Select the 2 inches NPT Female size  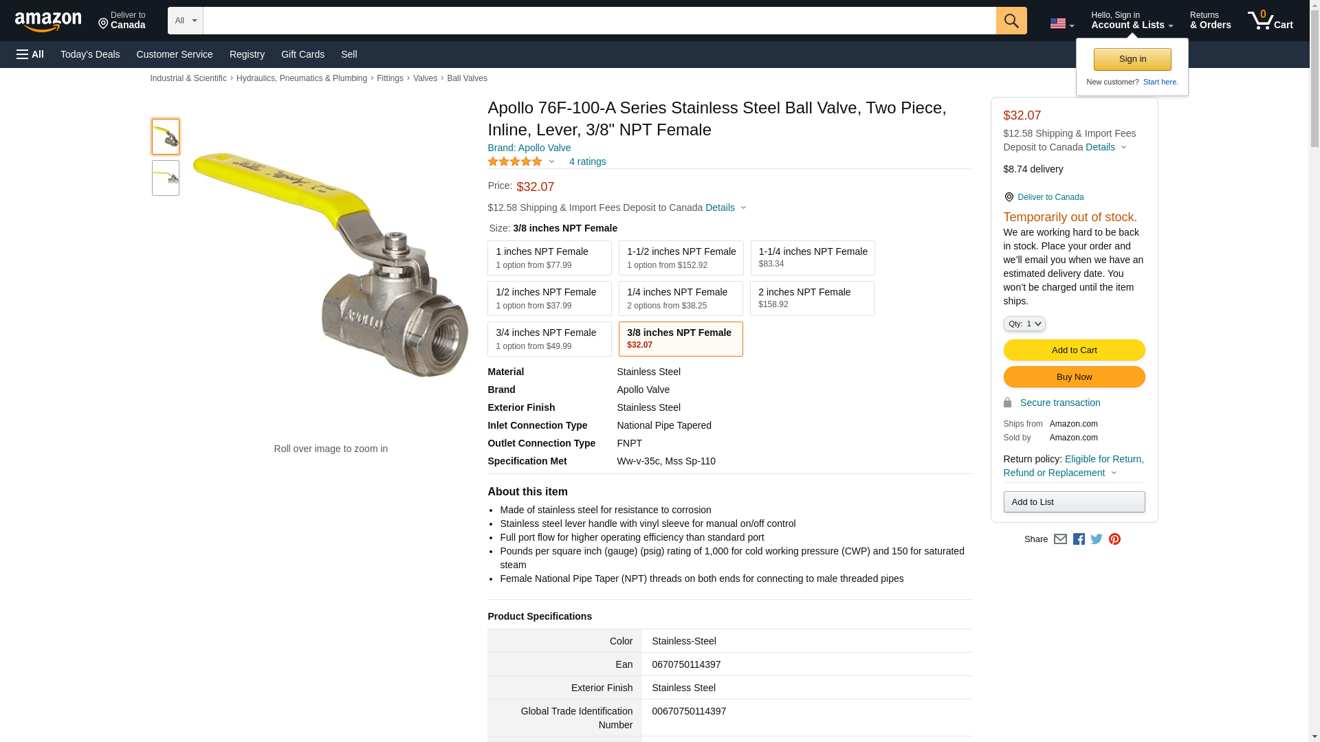point(811,298)
